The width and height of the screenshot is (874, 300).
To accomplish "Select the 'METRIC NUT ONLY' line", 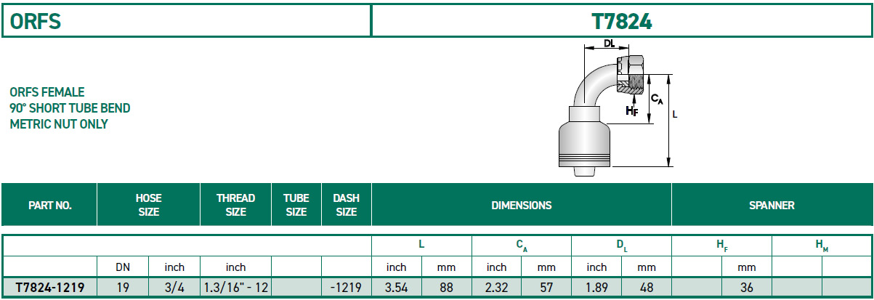I will click(x=59, y=124).
